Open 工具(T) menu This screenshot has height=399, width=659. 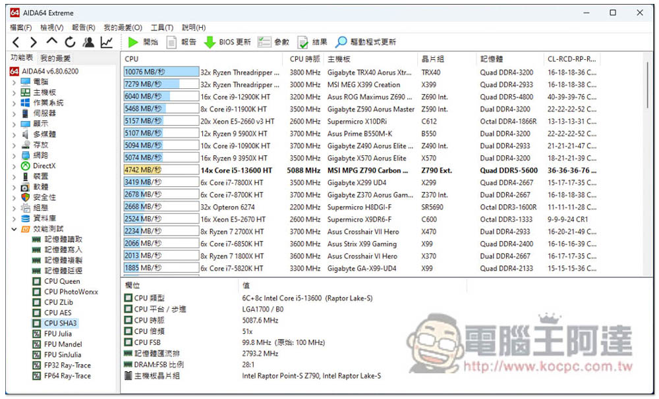click(x=162, y=28)
